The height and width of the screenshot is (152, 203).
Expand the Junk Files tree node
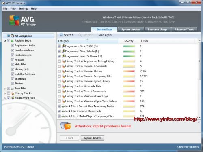[x=5, y=89]
